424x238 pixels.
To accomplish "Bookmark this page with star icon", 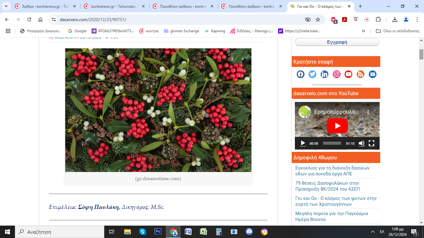I will [x=318, y=20].
